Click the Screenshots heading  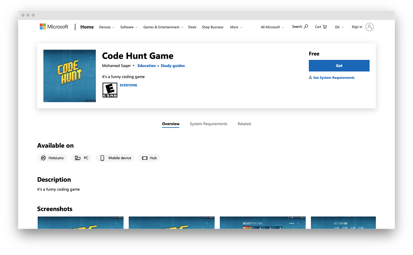pyautogui.click(x=55, y=209)
